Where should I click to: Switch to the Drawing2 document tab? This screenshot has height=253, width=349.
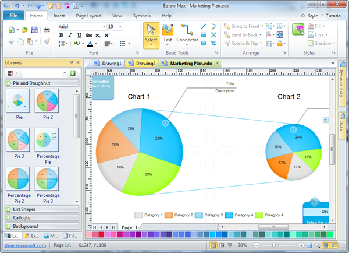pos(143,64)
